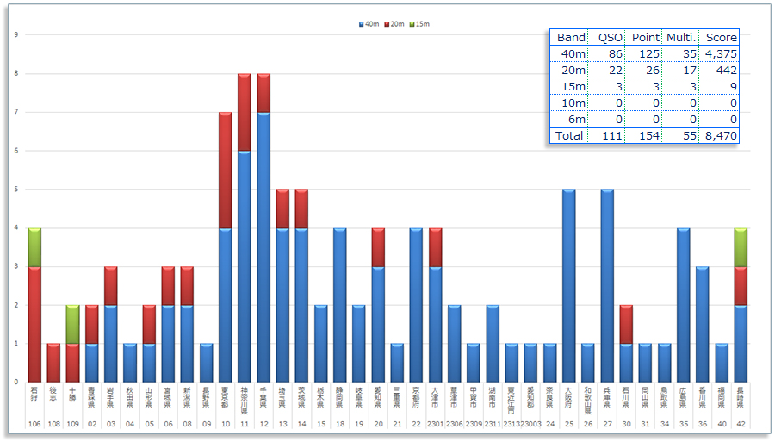Click the green segment of bar 109
Screen dimensions: 775x442
(72, 324)
